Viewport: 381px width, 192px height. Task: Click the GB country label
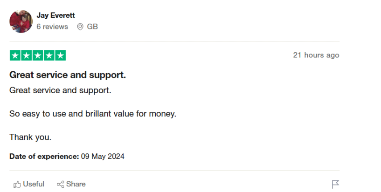click(92, 27)
